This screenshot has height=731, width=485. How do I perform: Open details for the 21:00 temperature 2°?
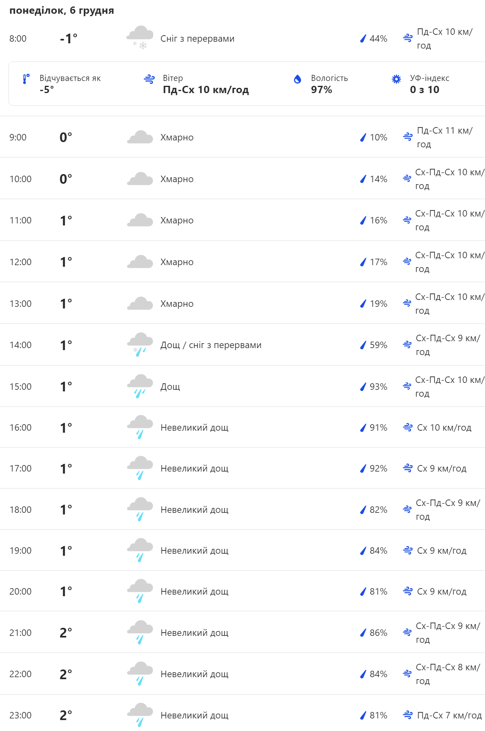pyautogui.click(x=66, y=633)
